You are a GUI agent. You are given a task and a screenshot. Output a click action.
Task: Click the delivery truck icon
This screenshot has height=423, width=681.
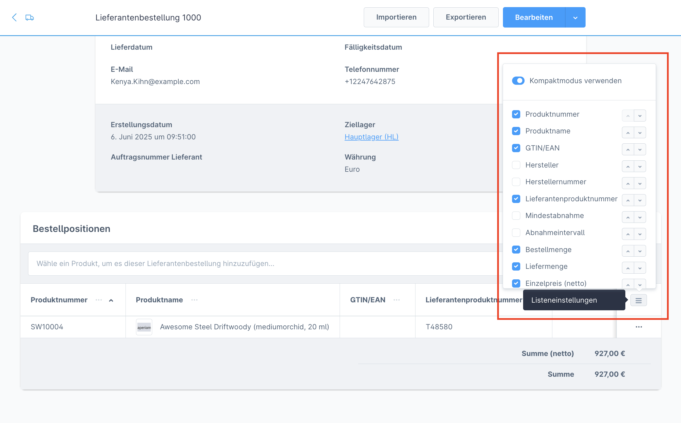click(30, 18)
